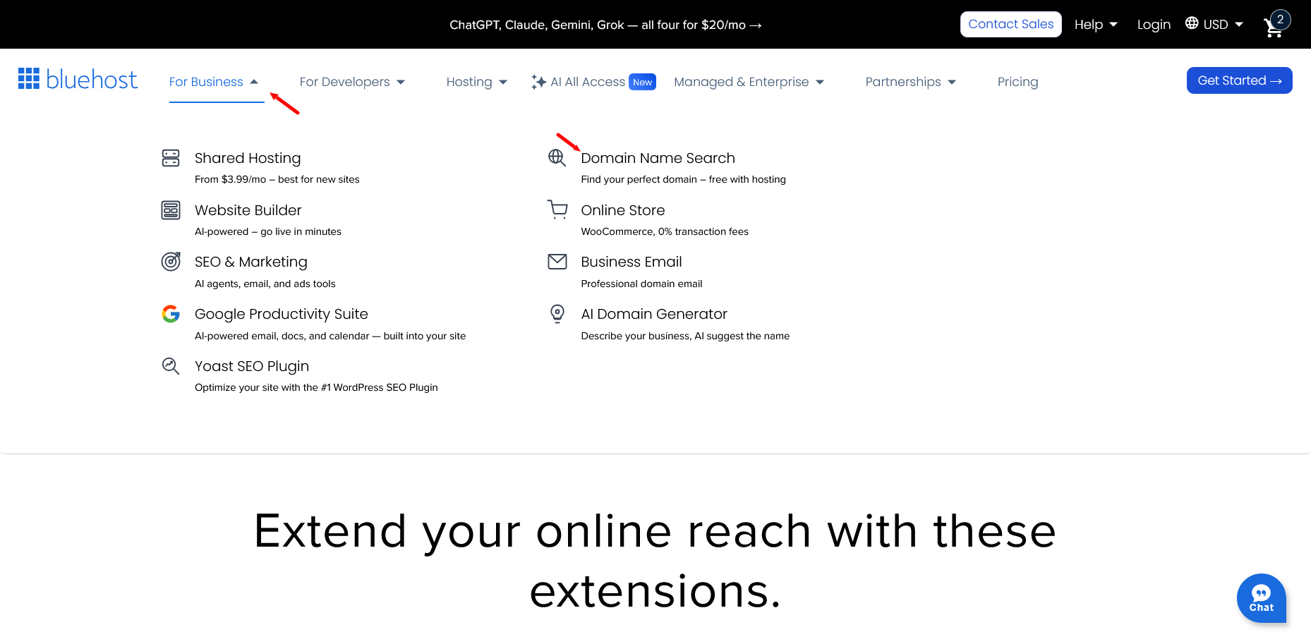Image resolution: width=1311 pixels, height=644 pixels.
Task: Click the Google G logo icon
Action: [171, 314]
